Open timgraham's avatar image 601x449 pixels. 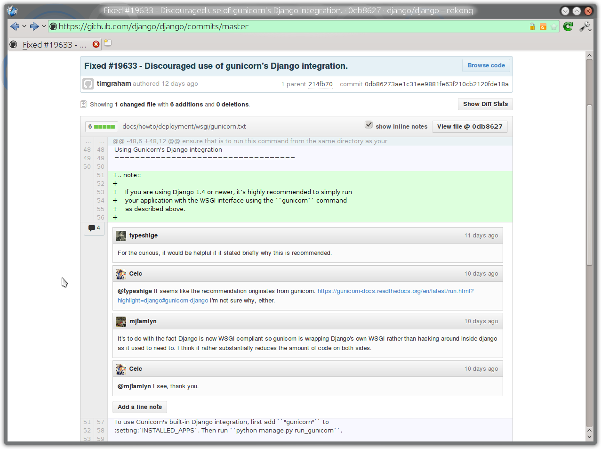pyautogui.click(x=88, y=84)
